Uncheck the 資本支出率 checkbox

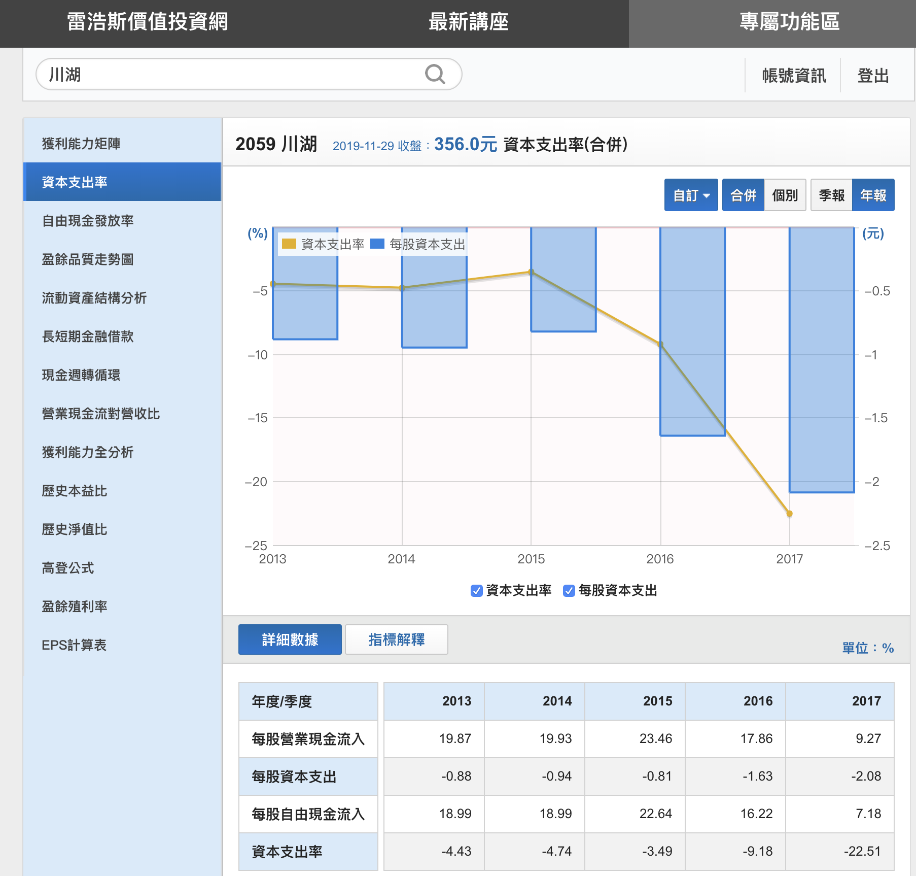point(476,591)
